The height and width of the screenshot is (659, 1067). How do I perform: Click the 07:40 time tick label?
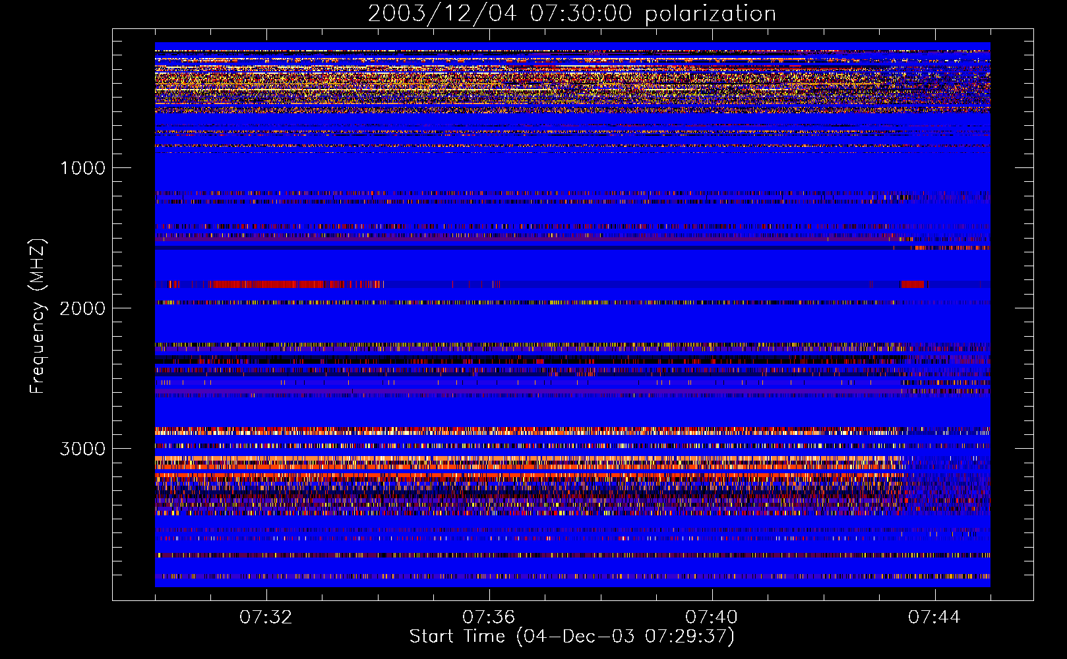(x=712, y=617)
